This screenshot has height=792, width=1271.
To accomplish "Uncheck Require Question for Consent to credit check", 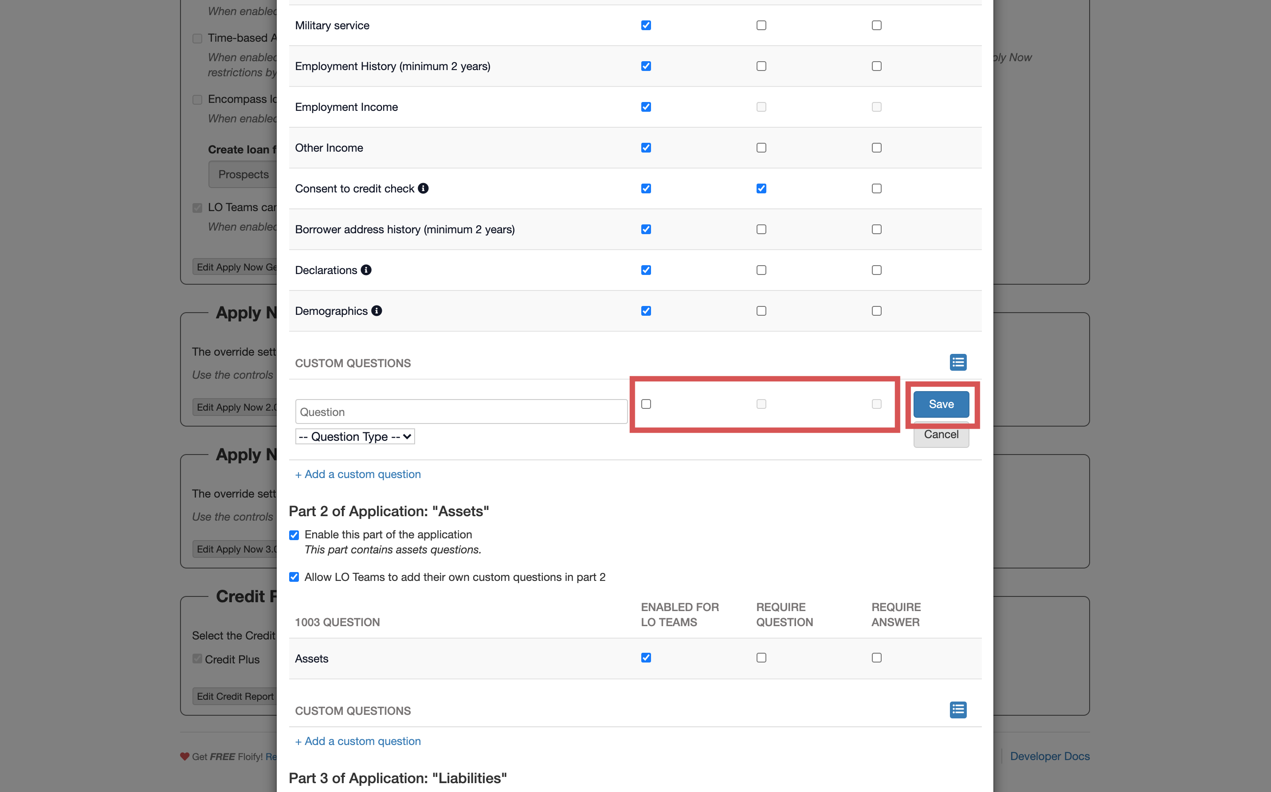I will pos(761,188).
